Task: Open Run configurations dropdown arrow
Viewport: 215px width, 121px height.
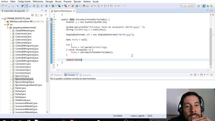Action: [x=56, y=6]
